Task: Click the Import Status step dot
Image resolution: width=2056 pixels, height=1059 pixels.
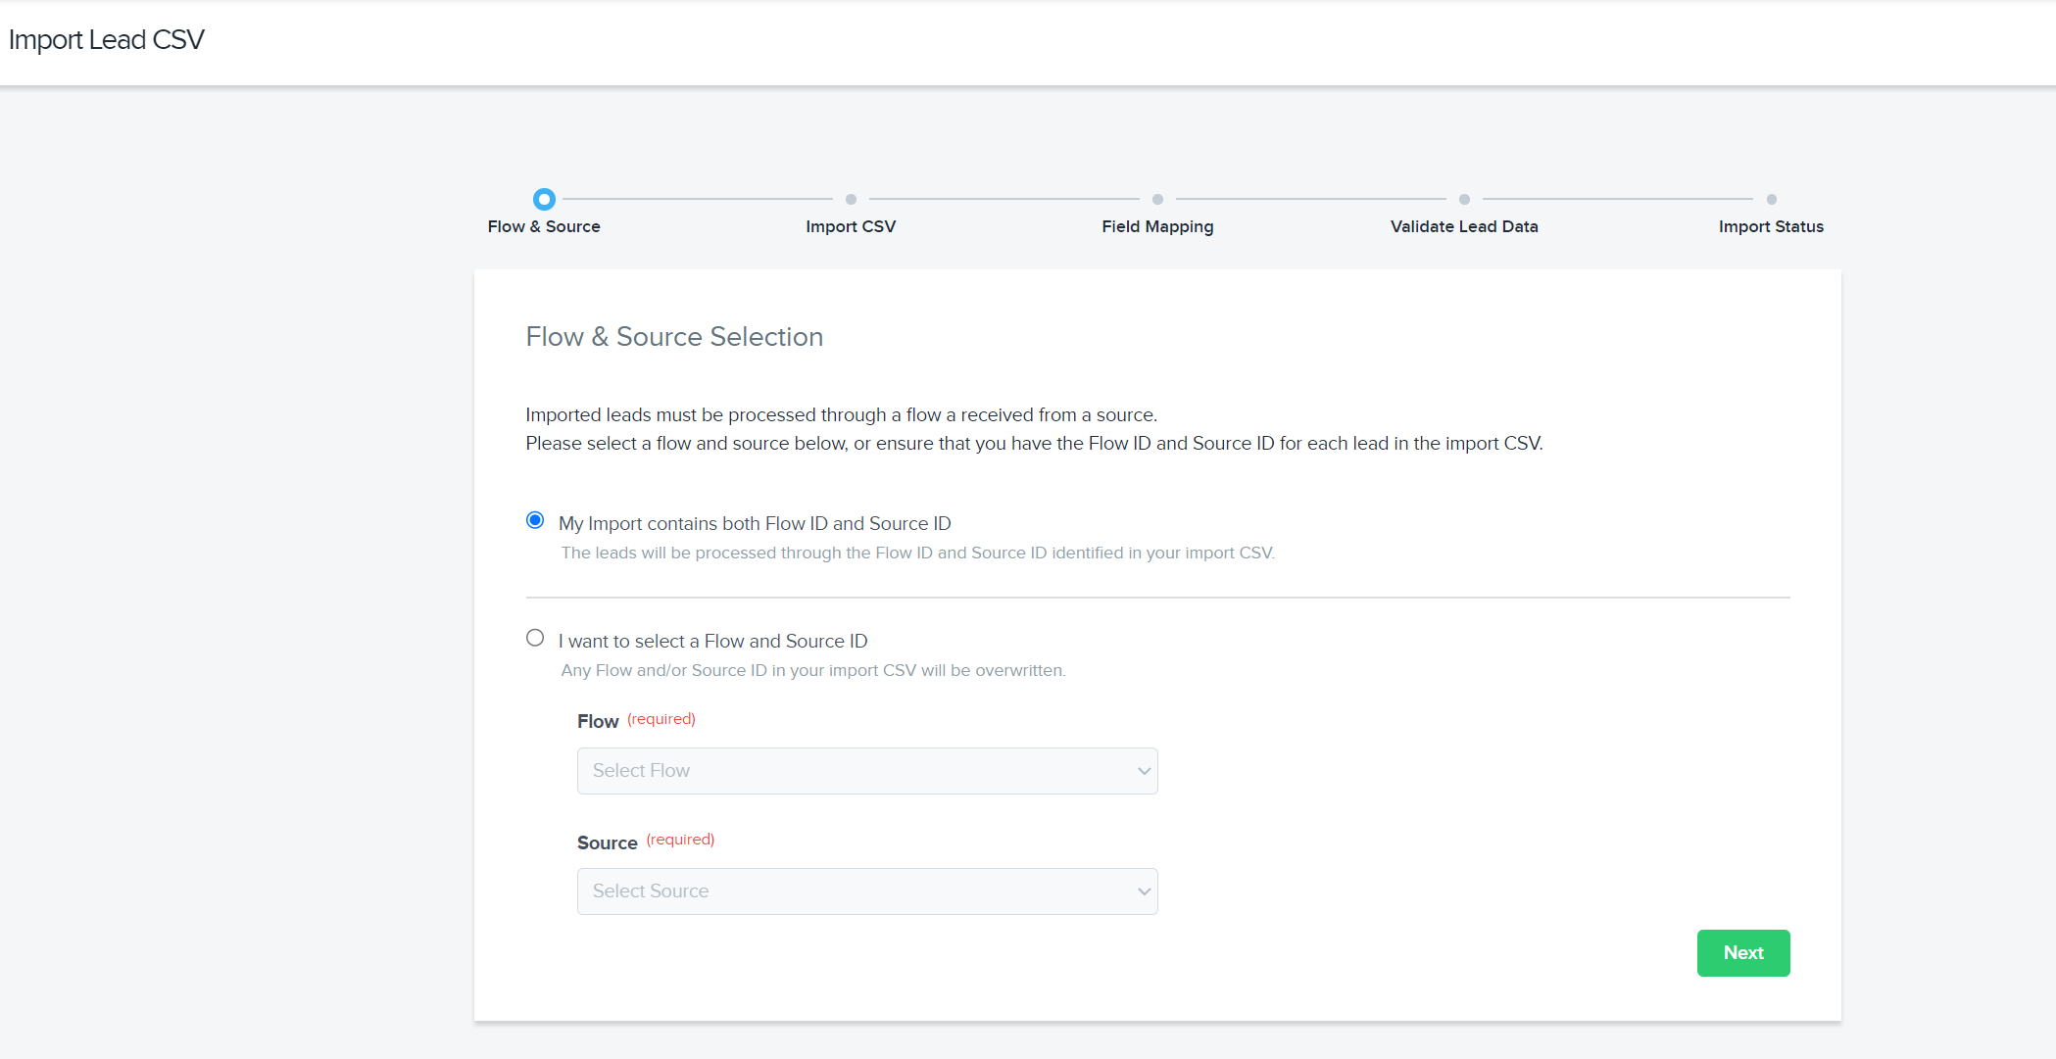Action: [1771, 199]
